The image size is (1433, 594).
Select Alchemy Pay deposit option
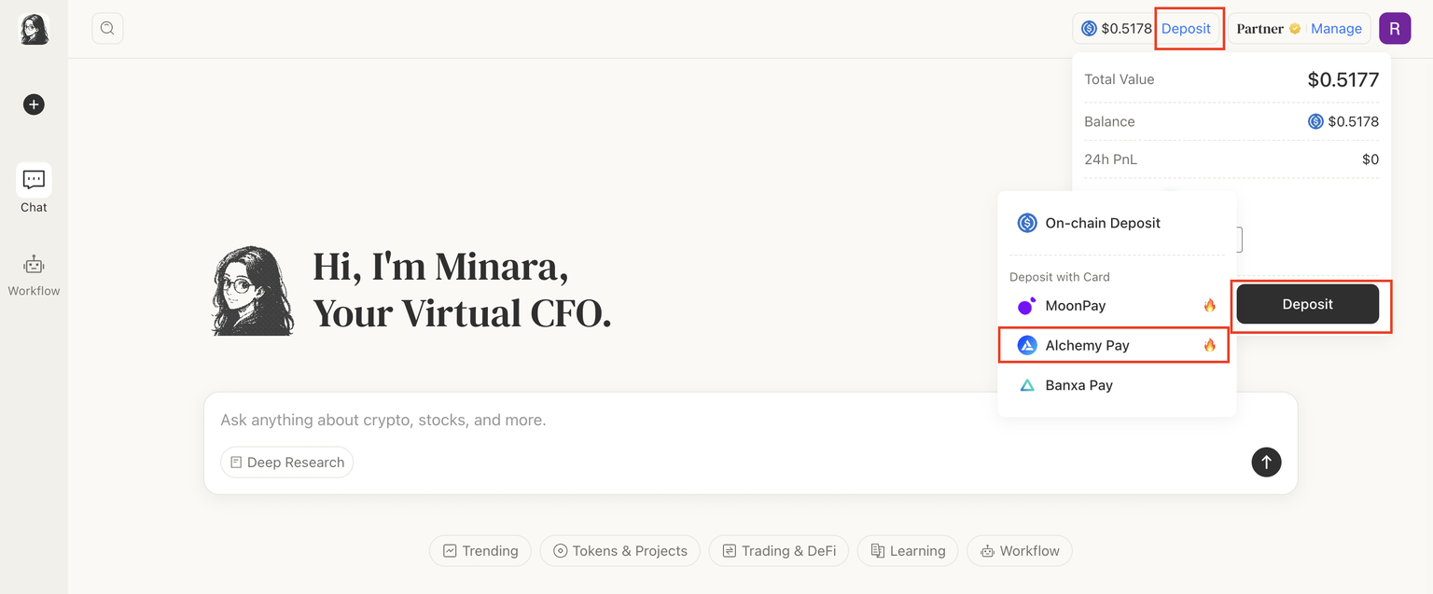(1087, 345)
